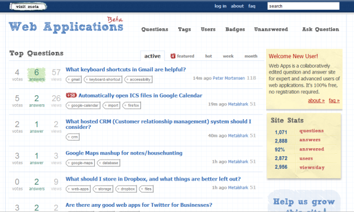This screenshot has width=354, height=212.
Task: Open Google Maps mashup for notes/househunting
Action: click(x=124, y=153)
